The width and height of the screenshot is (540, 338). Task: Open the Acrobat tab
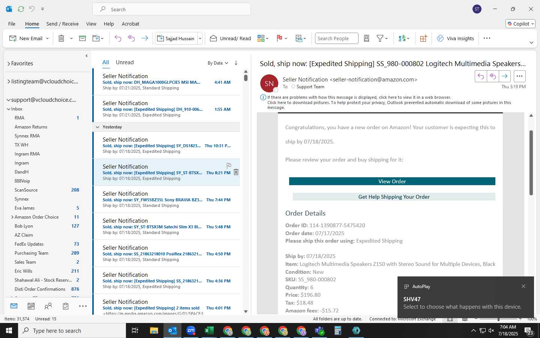(x=130, y=24)
